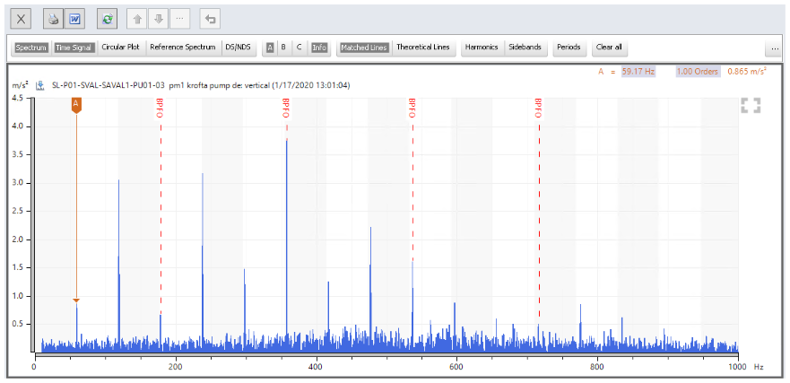Viewport: 790px width, 383px height.
Task: Click the download icon beside the measurement name
Action: [40, 85]
